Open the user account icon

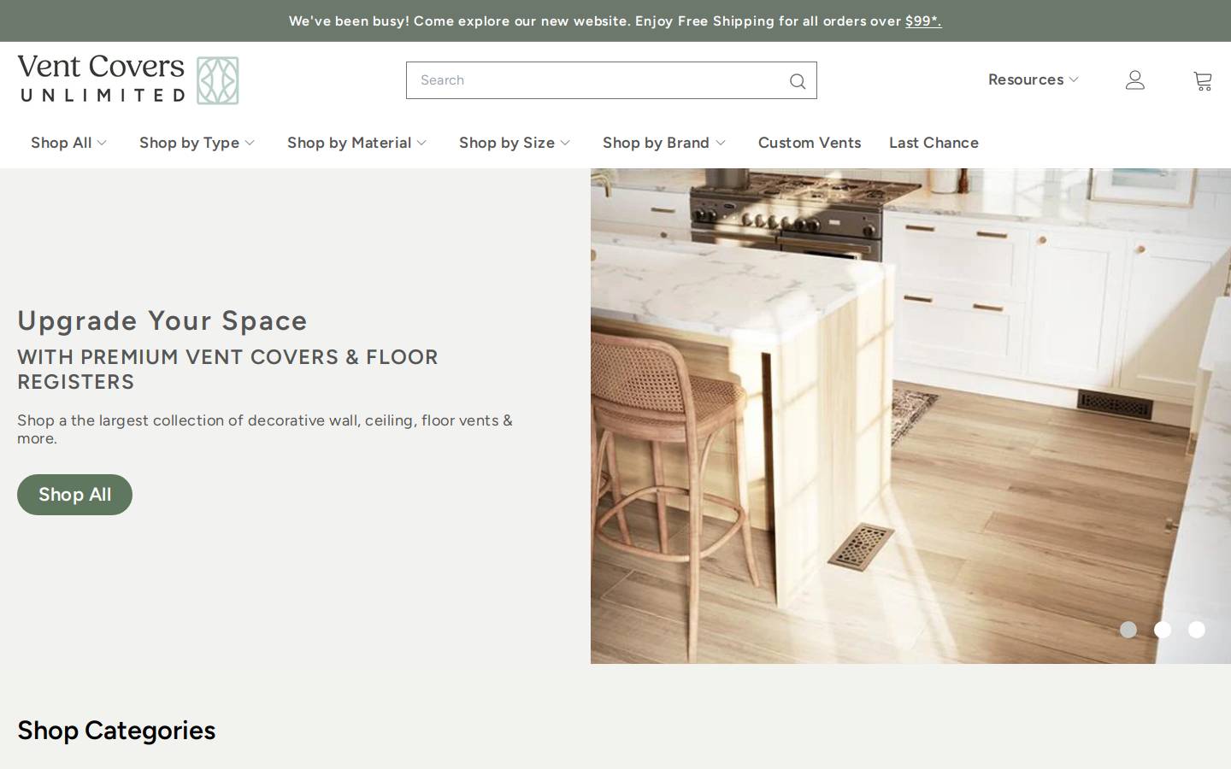1134,80
